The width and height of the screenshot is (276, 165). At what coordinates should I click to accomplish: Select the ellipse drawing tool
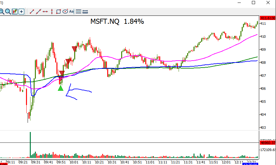tap(65, 12)
